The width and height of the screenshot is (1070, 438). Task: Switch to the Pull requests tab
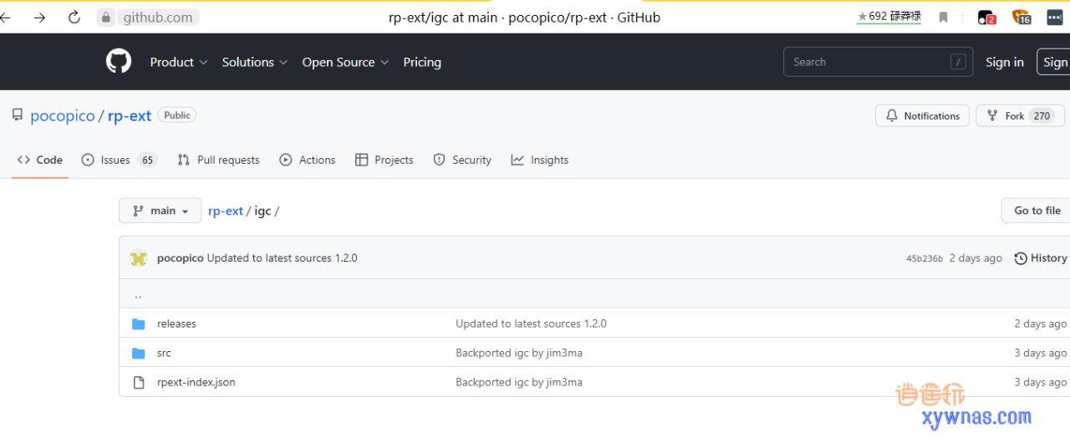(219, 160)
